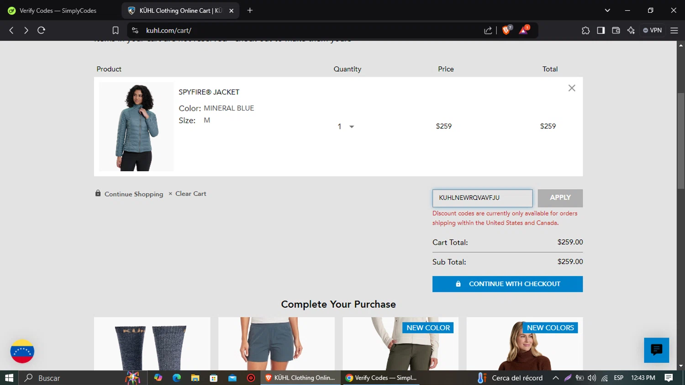This screenshot has width=685, height=385.
Task: Open the NEW COLORS sweater product thumbnail
Action: click(x=525, y=343)
